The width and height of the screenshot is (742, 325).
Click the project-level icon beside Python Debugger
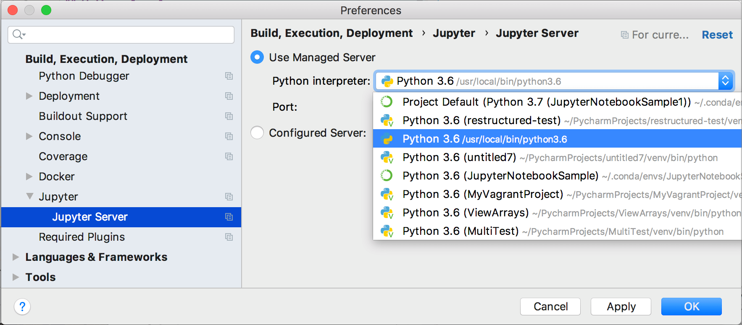[229, 76]
